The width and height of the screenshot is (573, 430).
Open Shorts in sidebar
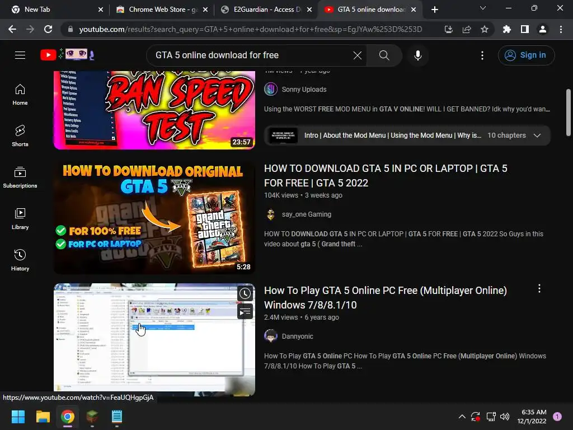click(20, 136)
